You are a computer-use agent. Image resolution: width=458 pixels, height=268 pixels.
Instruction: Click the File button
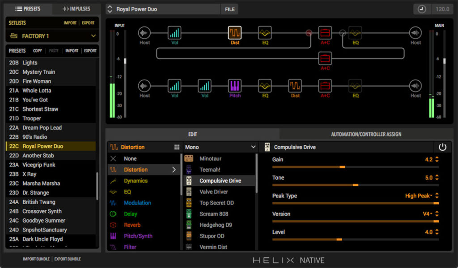click(229, 9)
